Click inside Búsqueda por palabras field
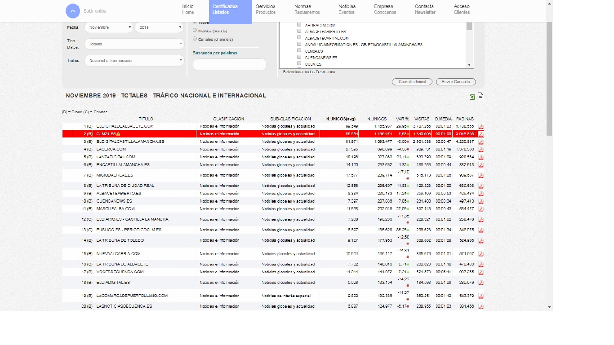This screenshot has height=345, width=614. pos(230,65)
